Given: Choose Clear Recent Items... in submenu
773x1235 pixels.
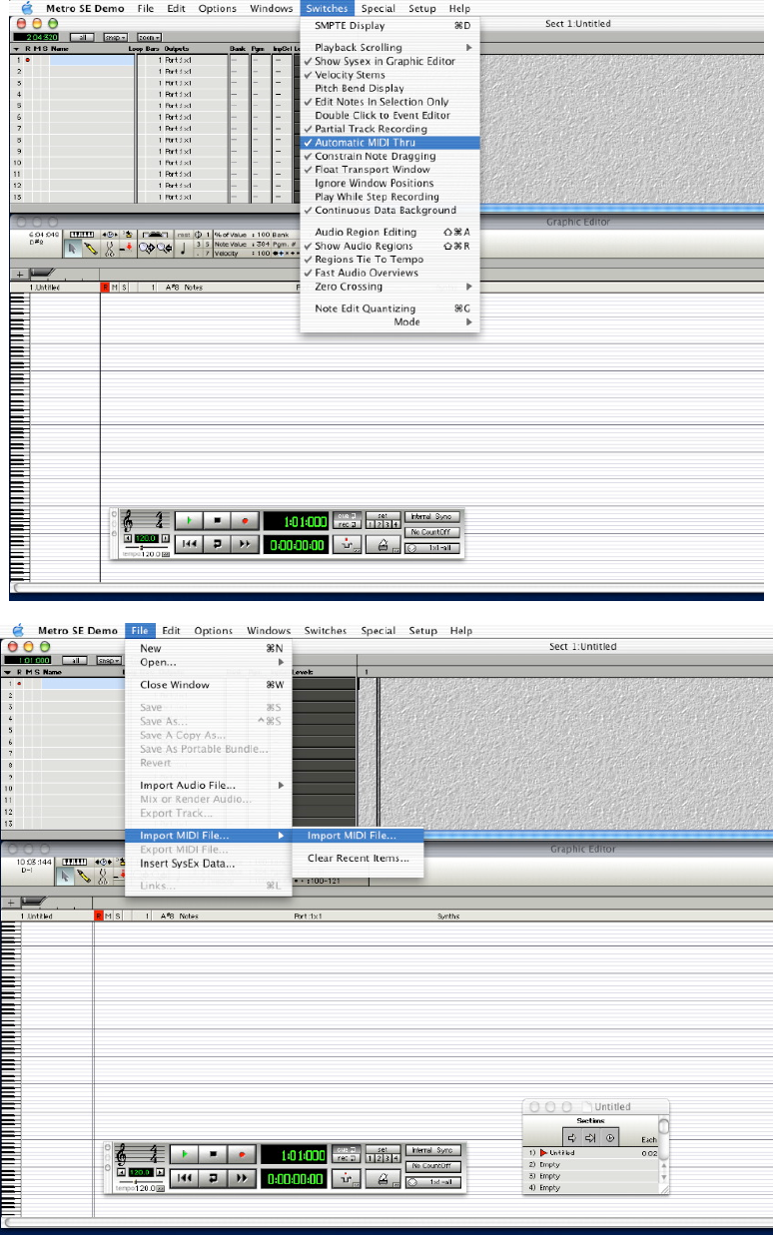Looking at the screenshot, I should [x=357, y=858].
